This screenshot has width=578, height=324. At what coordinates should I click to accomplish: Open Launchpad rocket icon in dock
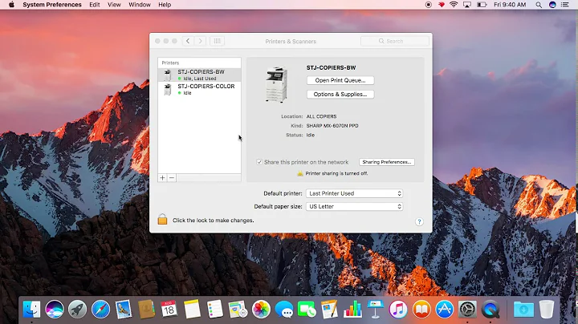click(77, 310)
